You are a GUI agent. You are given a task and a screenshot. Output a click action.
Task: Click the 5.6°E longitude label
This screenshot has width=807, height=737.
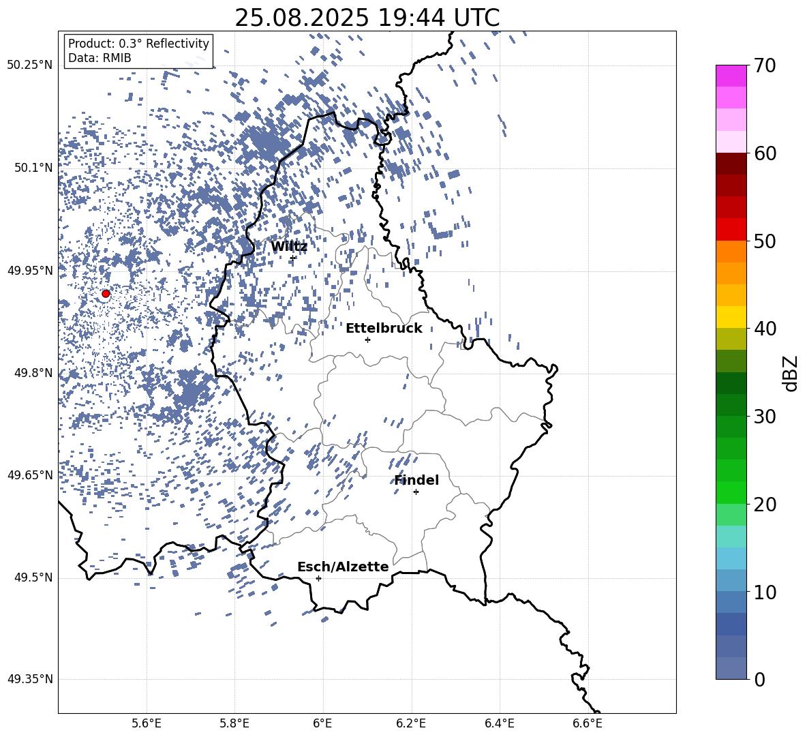coord(147,723)
